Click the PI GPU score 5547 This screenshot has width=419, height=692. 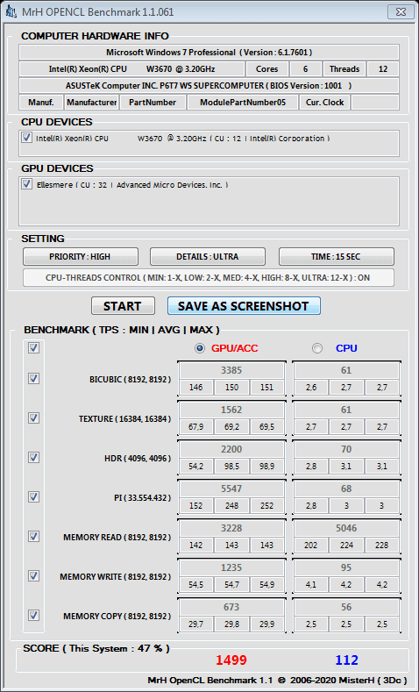(x=231, y=489)
